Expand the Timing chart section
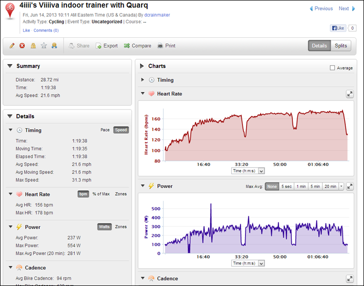364x286 pixels. coord(143,80)
